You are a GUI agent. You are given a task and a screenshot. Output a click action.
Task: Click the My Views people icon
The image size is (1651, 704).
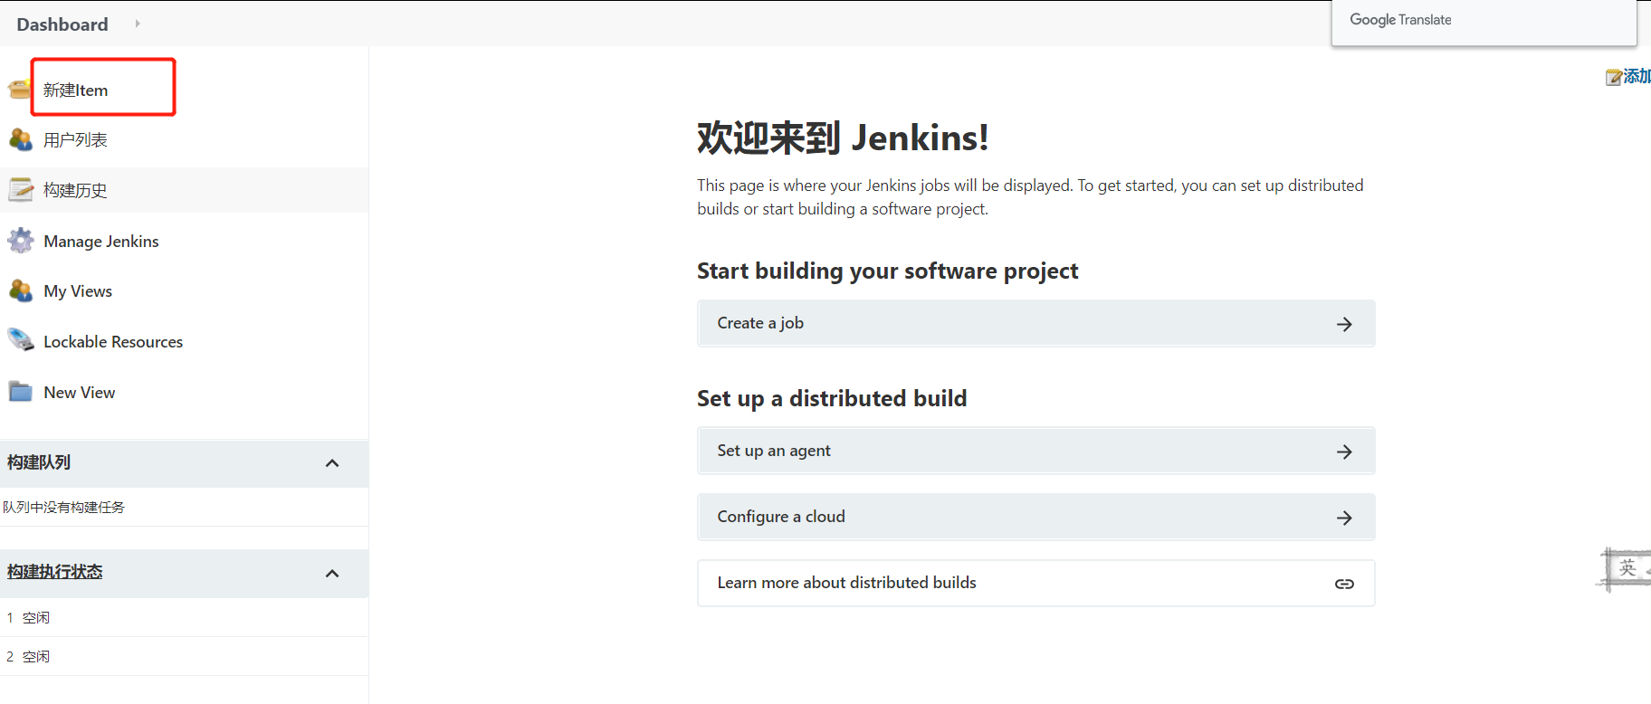[21, 290]
